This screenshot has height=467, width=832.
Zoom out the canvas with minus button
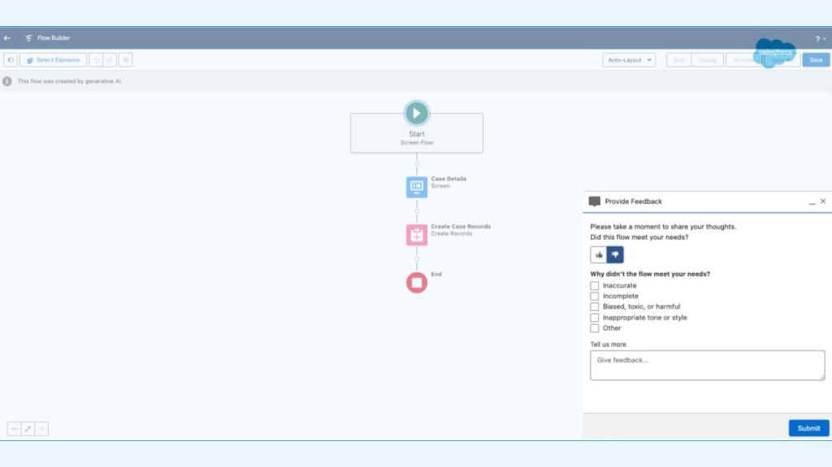(15, 429)
